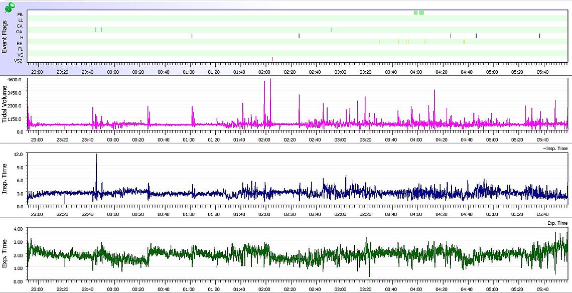572x293 pixels.
Task: Click the H event marker near 02:27
Action: tap(299, 36)
